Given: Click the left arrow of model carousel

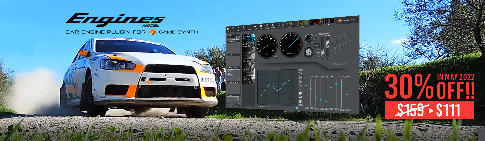Looking at the screenshot, I should point(283,25).
